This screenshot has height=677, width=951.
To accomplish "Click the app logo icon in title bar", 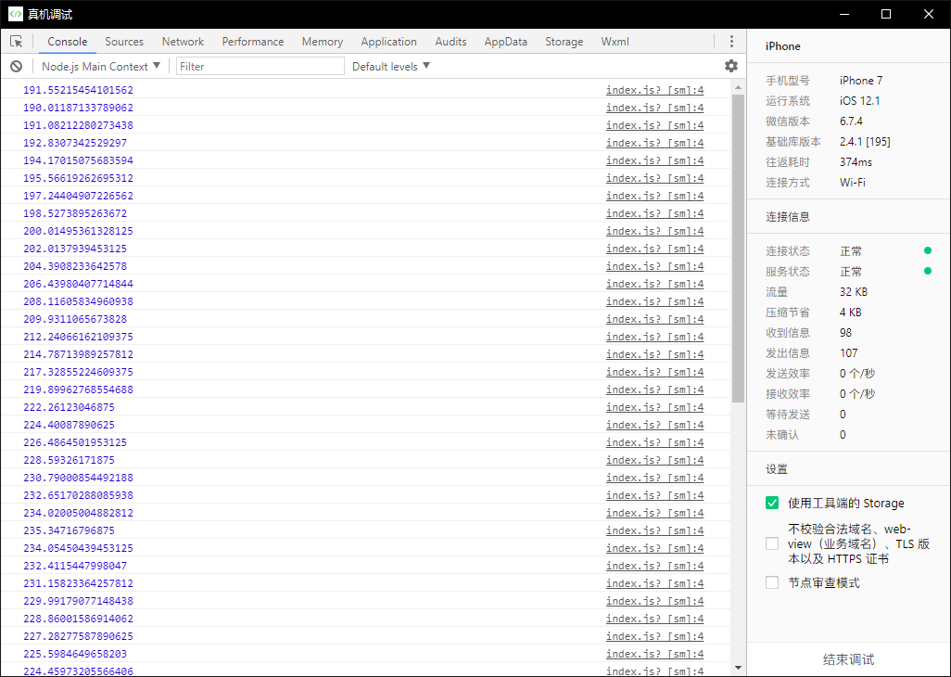I will (x=16, y=14).
